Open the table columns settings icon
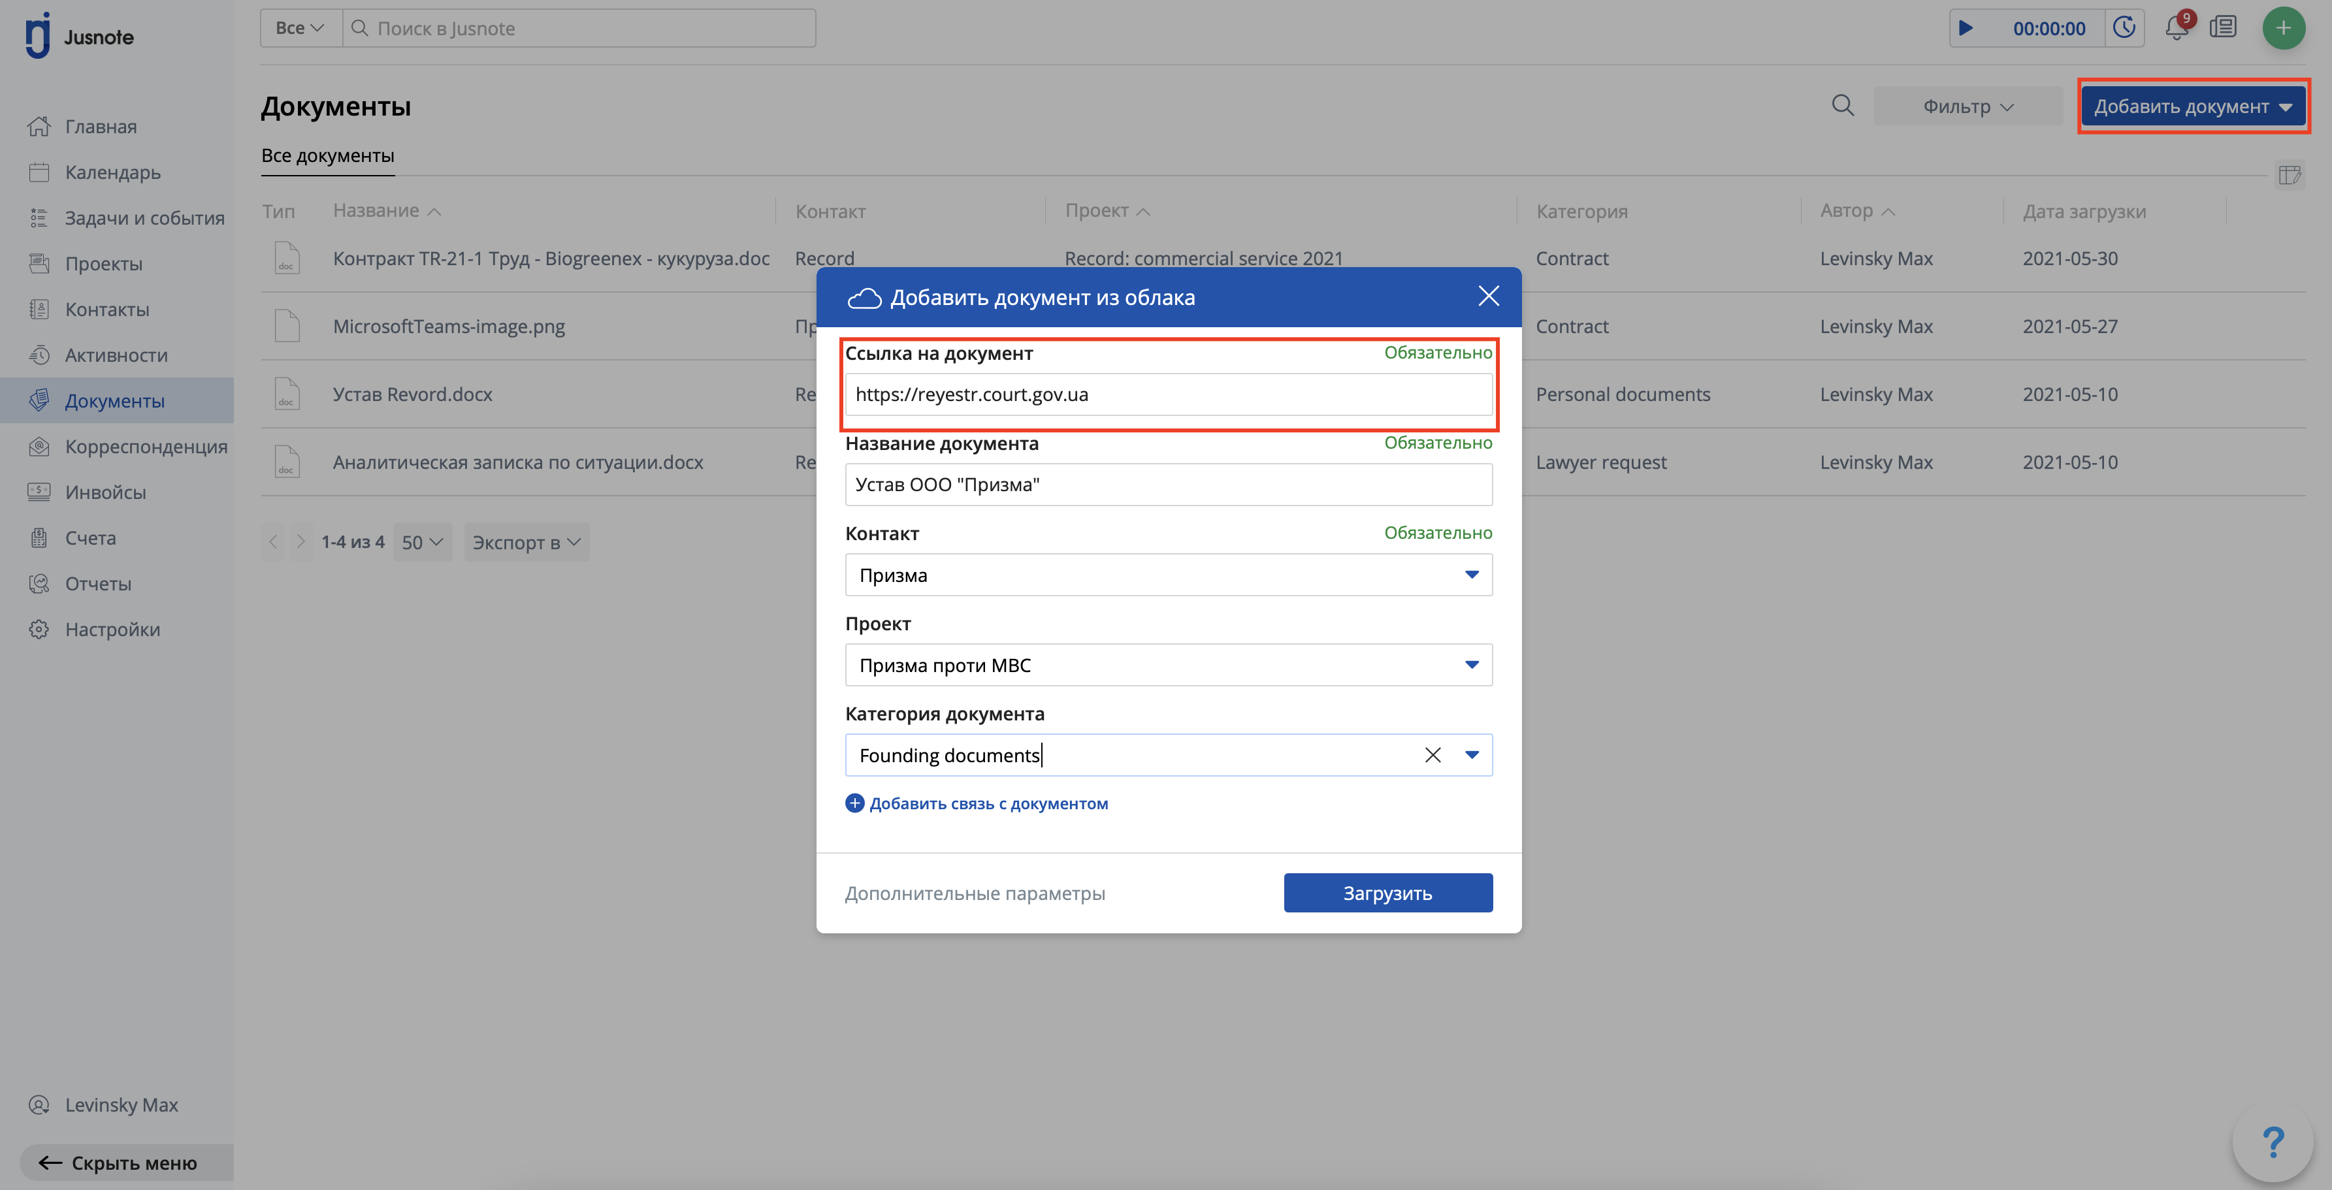This screenshot has width=2332, height=1190. [x=2290, y=174]
